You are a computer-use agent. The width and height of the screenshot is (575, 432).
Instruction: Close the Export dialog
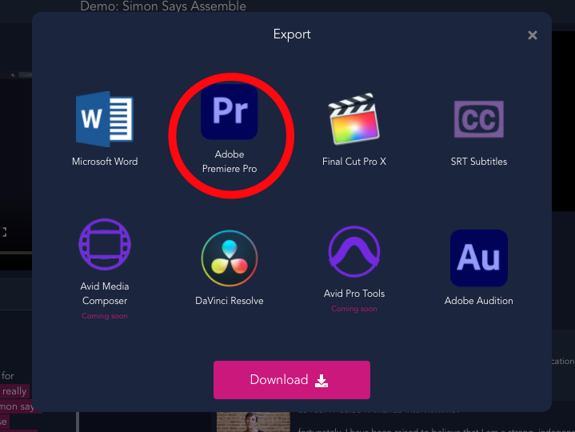pyautogui.click(x=533, y=35)
